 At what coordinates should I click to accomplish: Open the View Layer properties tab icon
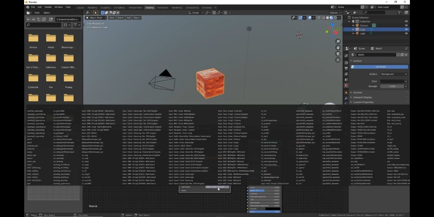(346, 74)
